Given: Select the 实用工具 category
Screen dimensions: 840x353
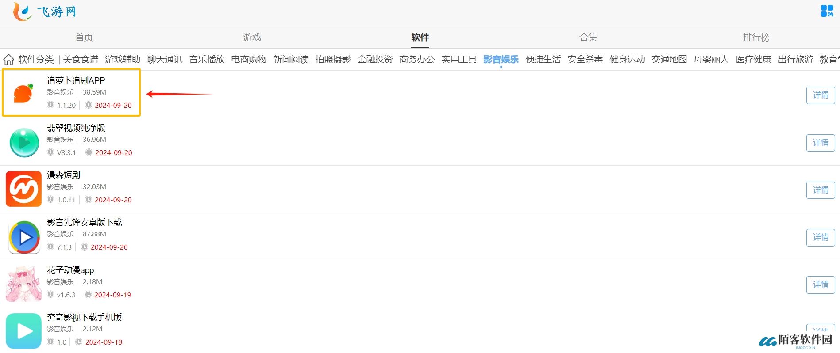Looking at the screenshot, I should click(459, 59).
